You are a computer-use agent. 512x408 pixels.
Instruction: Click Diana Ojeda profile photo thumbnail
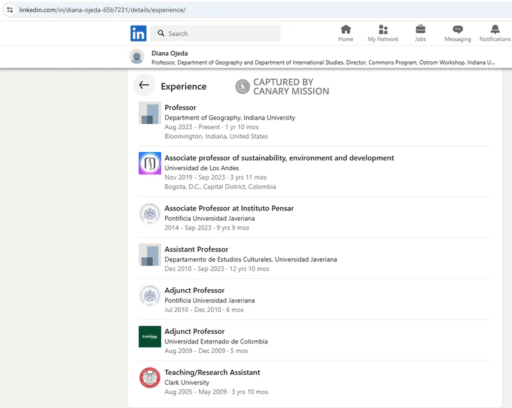point(137,57)
